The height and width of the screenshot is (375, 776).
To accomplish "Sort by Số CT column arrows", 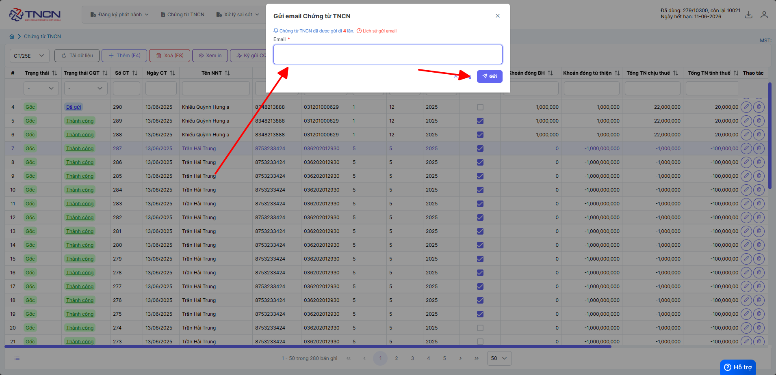I will [135, 73].
